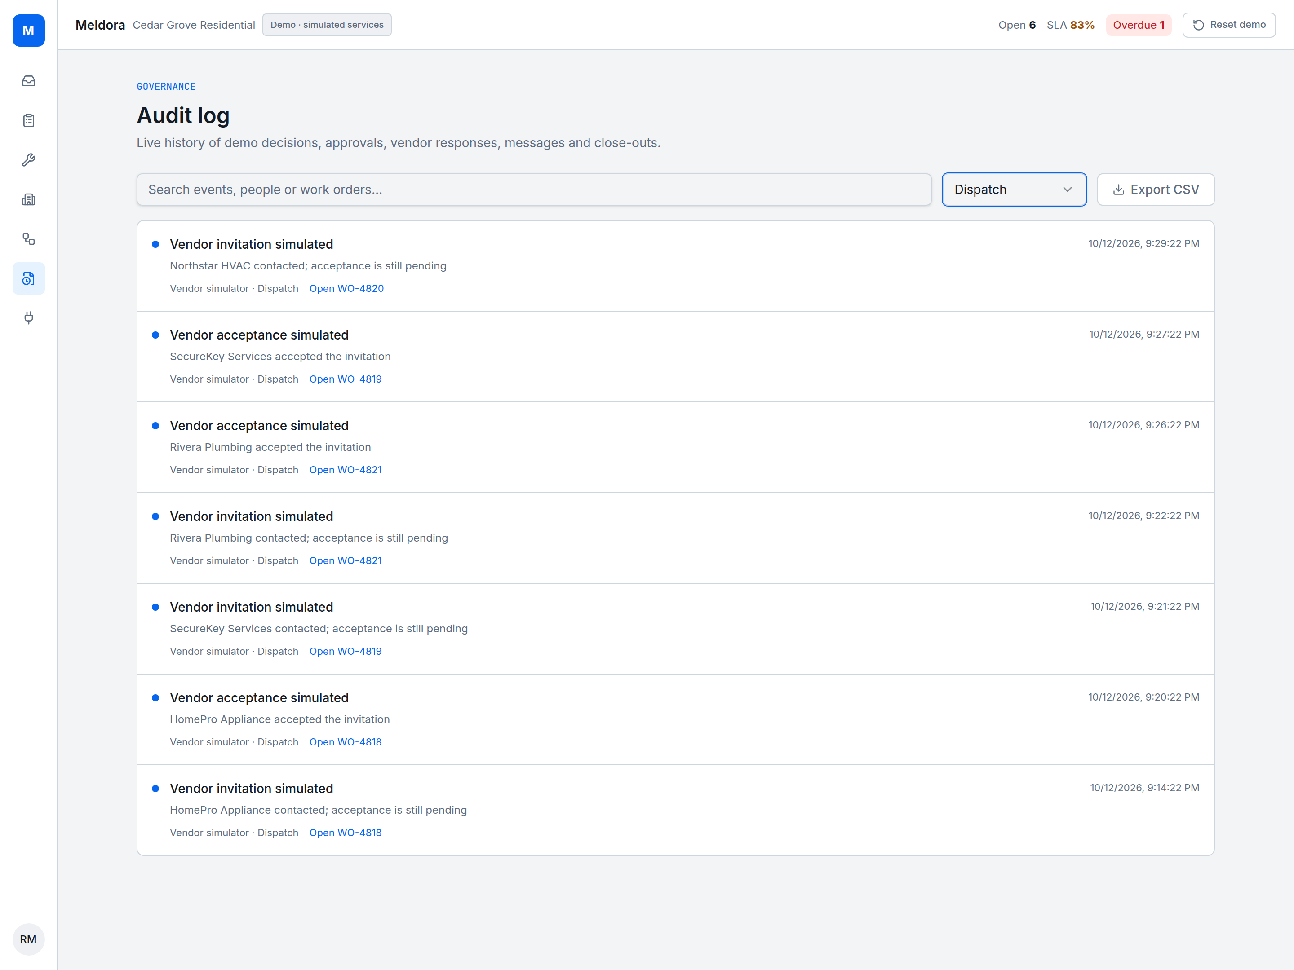
Task: Click the 9:27:22 PM timestamp
Action: [x=1143, y=334]
